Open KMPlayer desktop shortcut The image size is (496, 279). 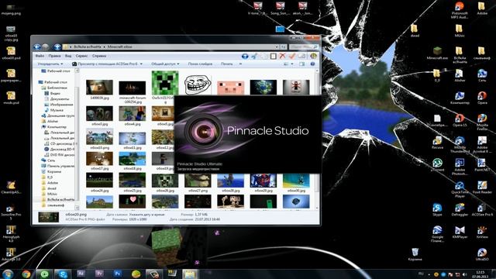[x=460, y=232]
